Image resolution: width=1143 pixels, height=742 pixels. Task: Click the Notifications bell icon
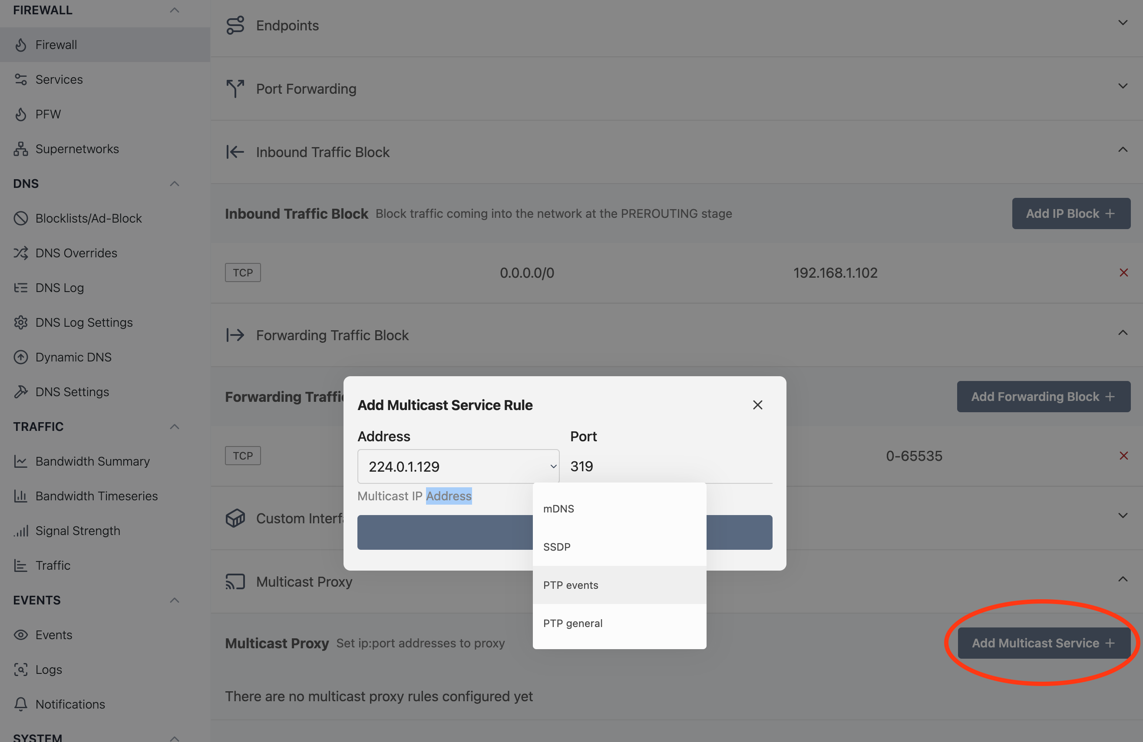(21, 704)
